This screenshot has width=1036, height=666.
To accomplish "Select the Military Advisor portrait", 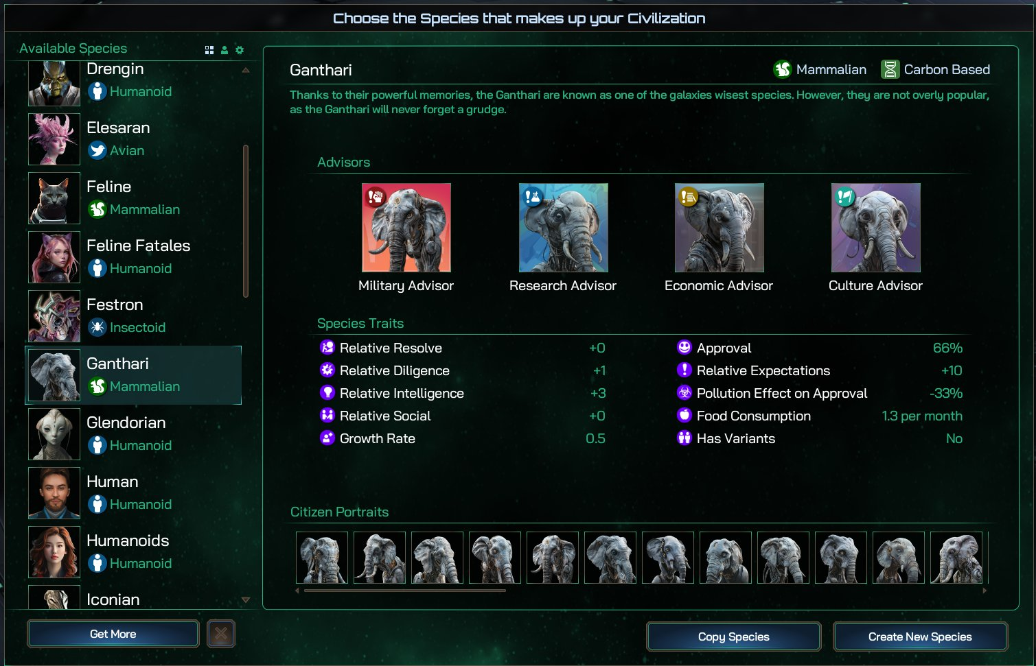I will point(406,228).
